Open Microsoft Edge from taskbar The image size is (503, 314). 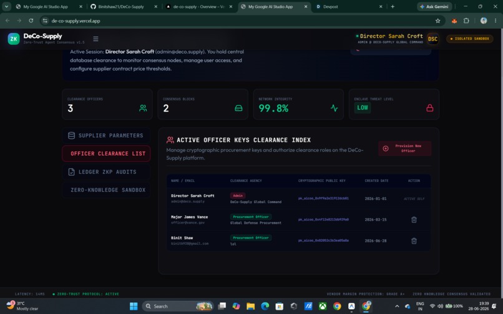coord(265,306)
